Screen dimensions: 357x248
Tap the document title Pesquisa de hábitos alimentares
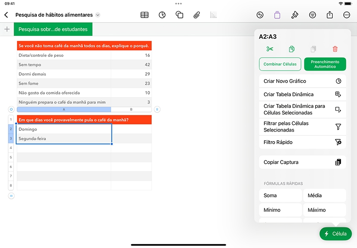(54, 15)
